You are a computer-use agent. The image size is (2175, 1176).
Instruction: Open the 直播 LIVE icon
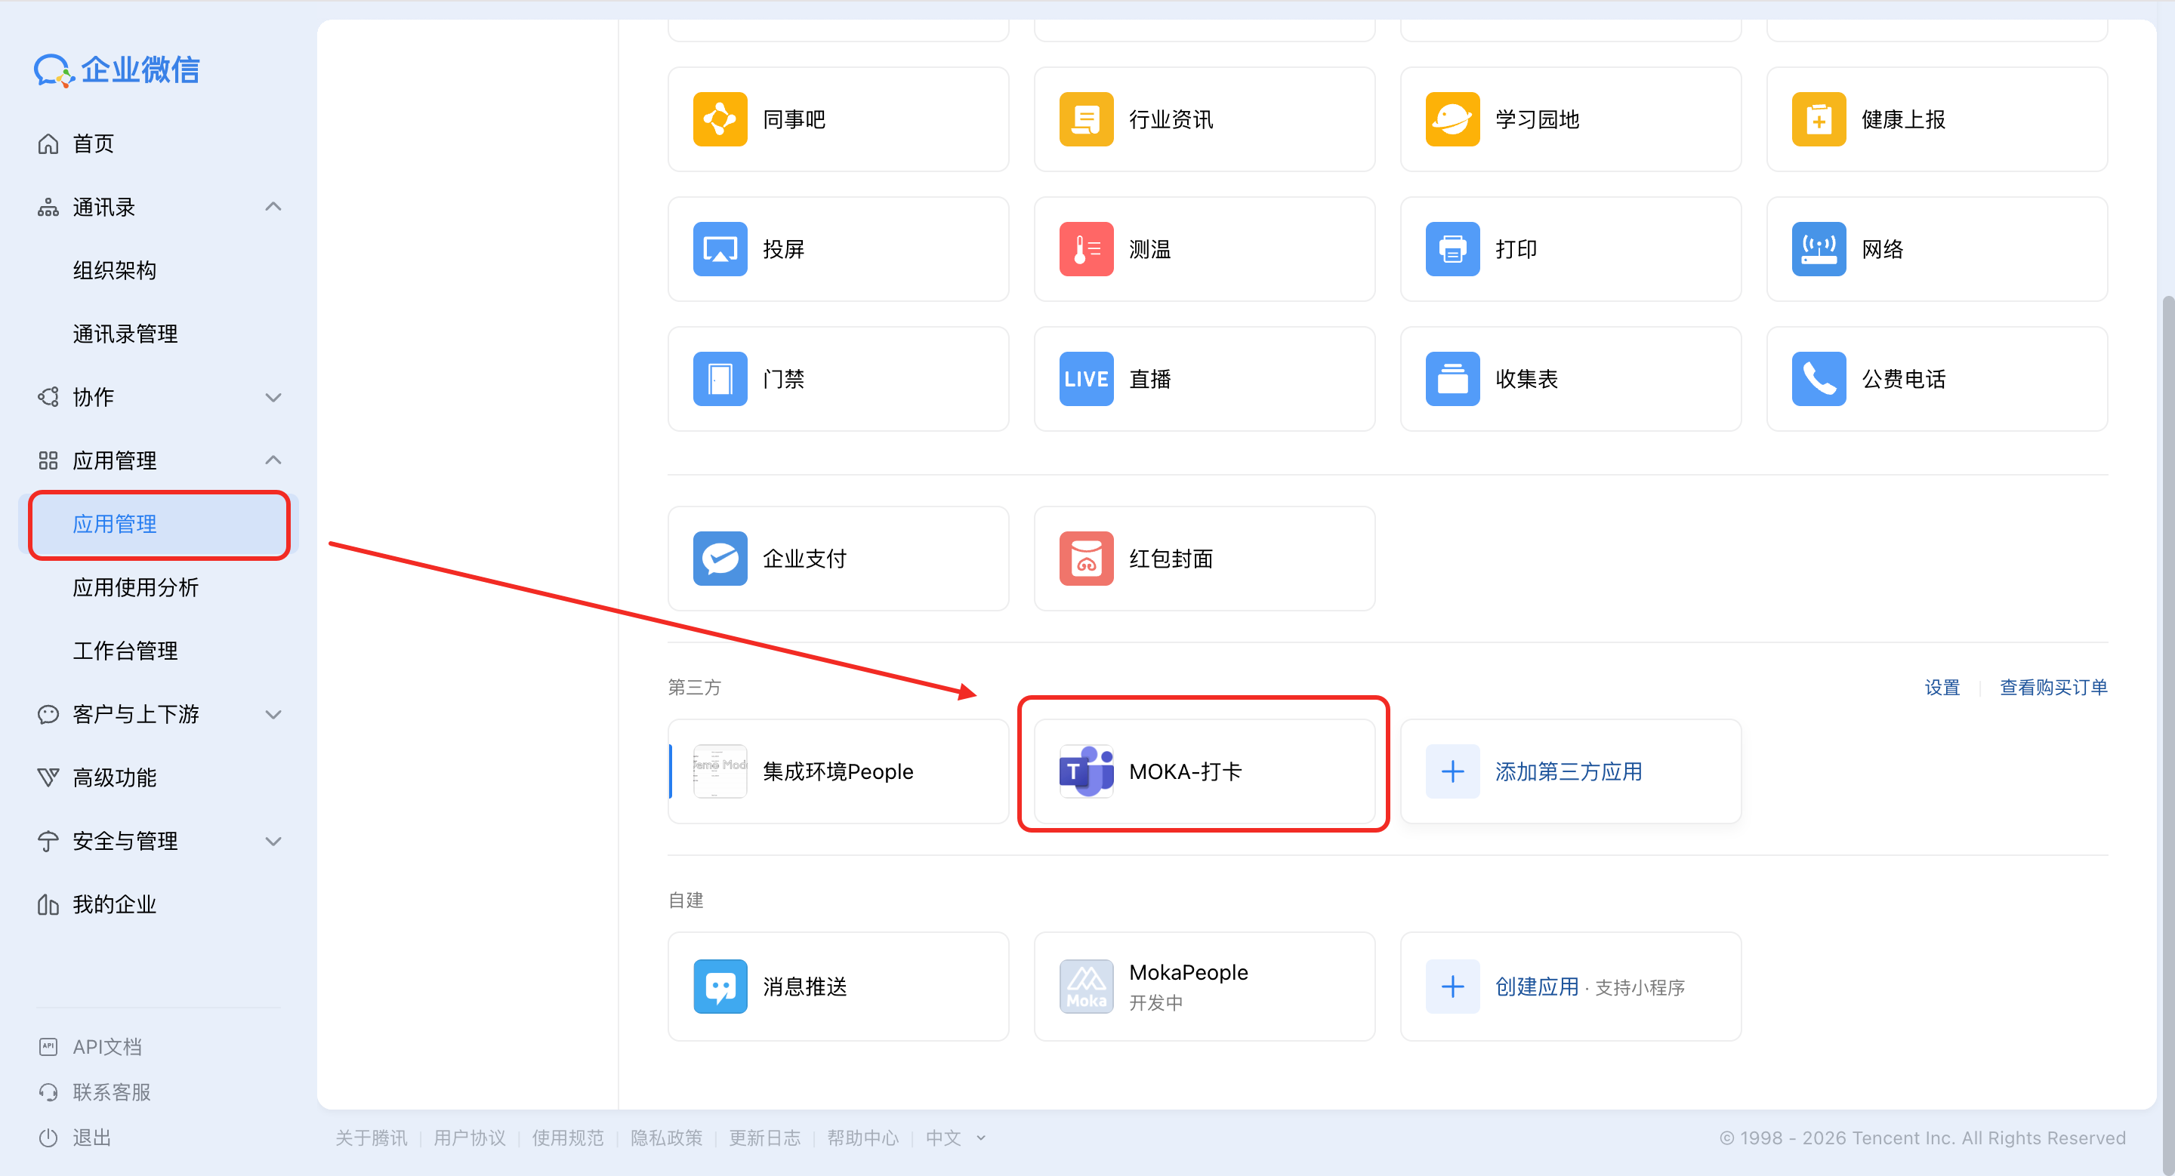1086,379
